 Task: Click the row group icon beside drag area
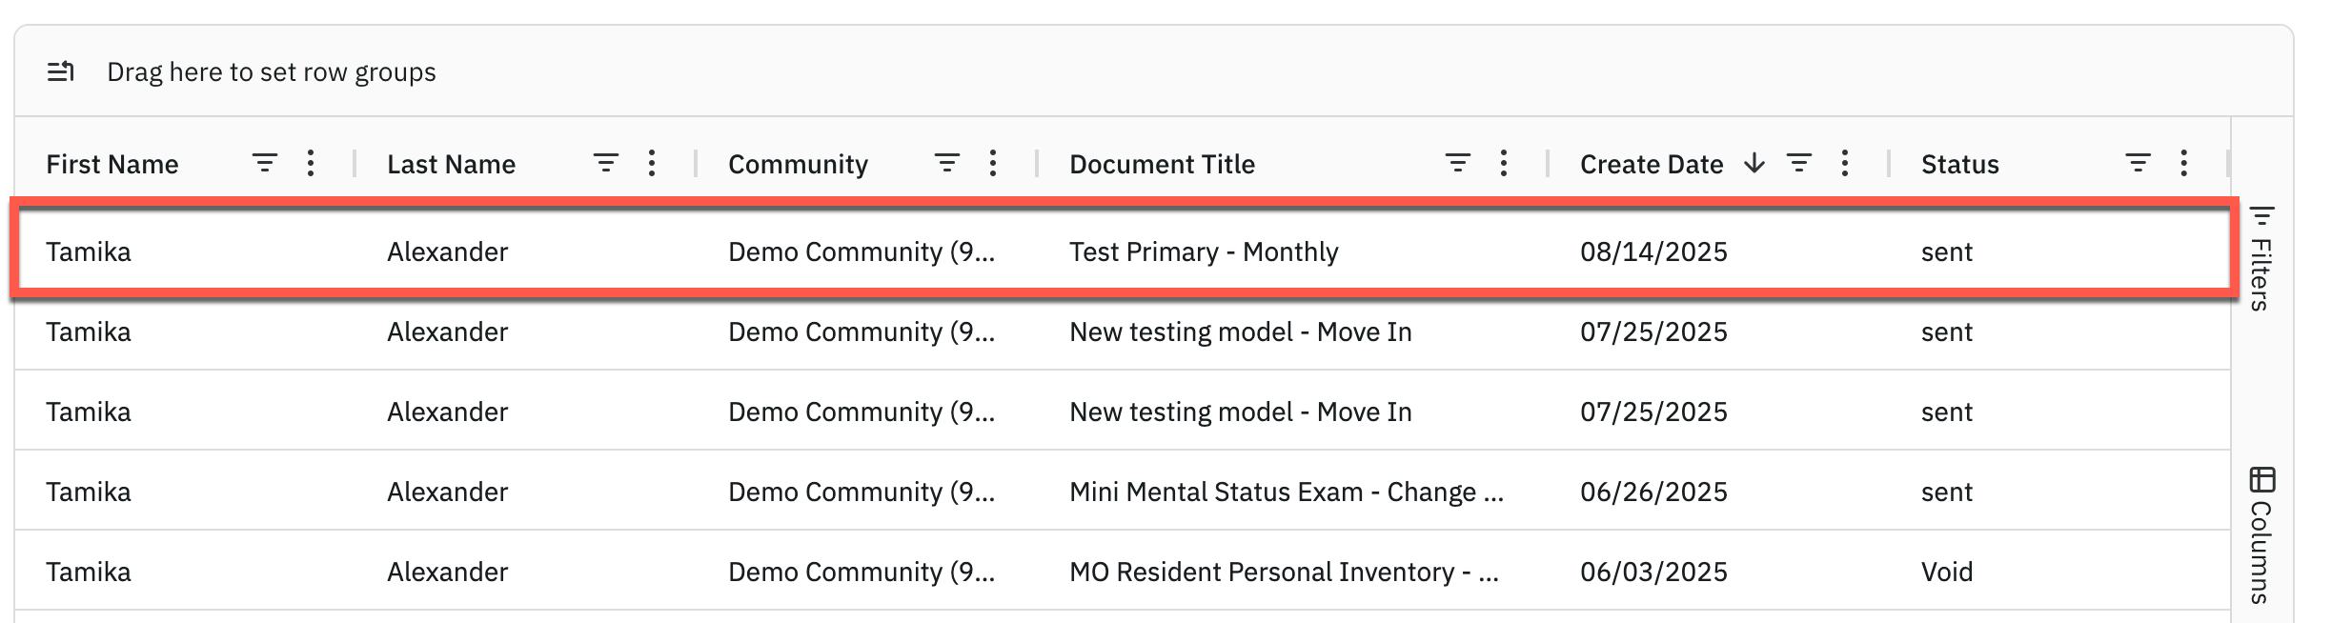tap(61, 72)
